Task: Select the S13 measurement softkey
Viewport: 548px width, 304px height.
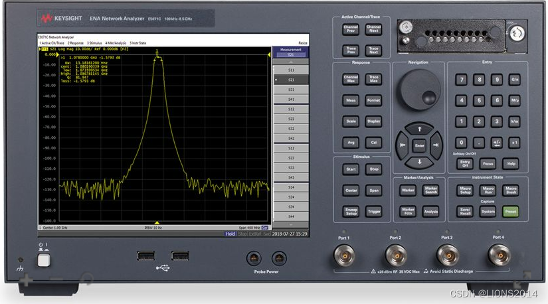Action: (291, 148)
